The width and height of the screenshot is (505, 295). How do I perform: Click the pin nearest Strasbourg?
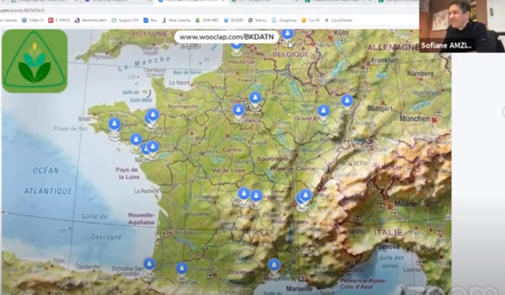(x=347, y=101)
